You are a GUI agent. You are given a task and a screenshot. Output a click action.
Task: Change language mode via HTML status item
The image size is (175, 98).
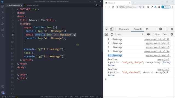[x=77, y=97]
